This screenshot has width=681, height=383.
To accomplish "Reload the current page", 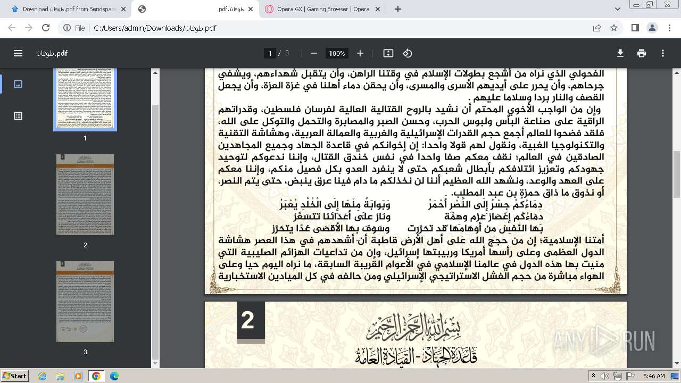I will pyautogui.click(x=46, y=28).
